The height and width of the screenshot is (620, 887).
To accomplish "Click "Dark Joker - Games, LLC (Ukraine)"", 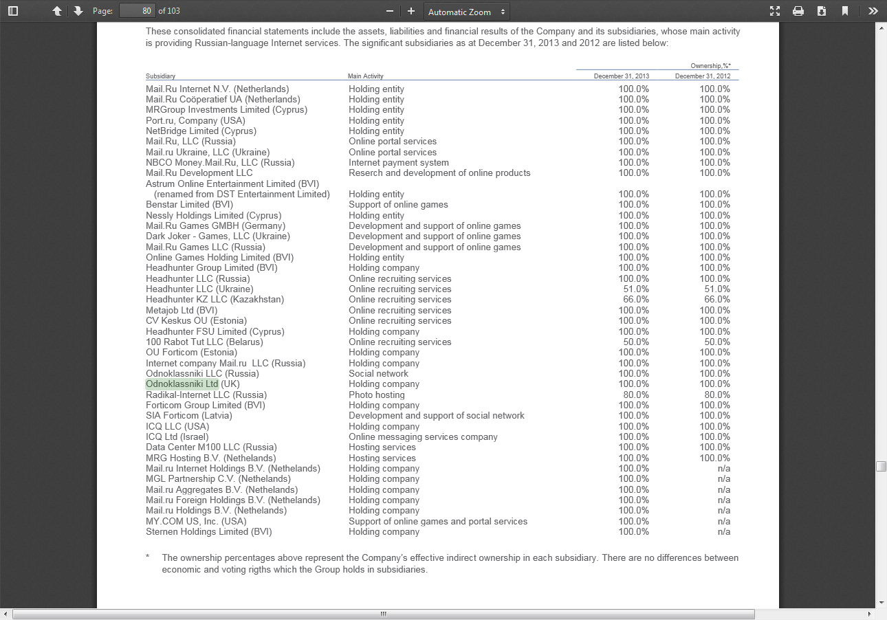I will [218, 236].
